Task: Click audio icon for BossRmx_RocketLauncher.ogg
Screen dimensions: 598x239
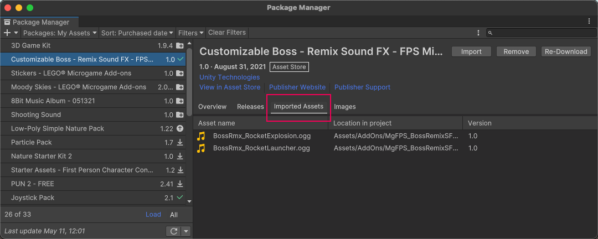Action: click(x=201, y=148)
